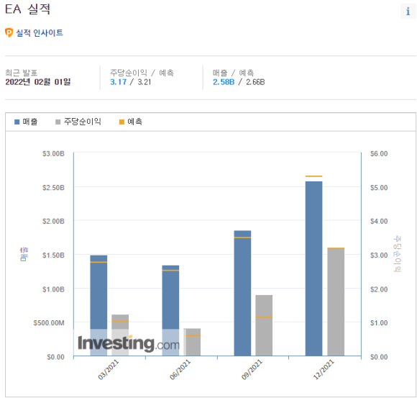Image resolution: width=417 pixels, height=398 pixels.
Task: Click the 12/2021 x-axis label
Action: [324, 369]
